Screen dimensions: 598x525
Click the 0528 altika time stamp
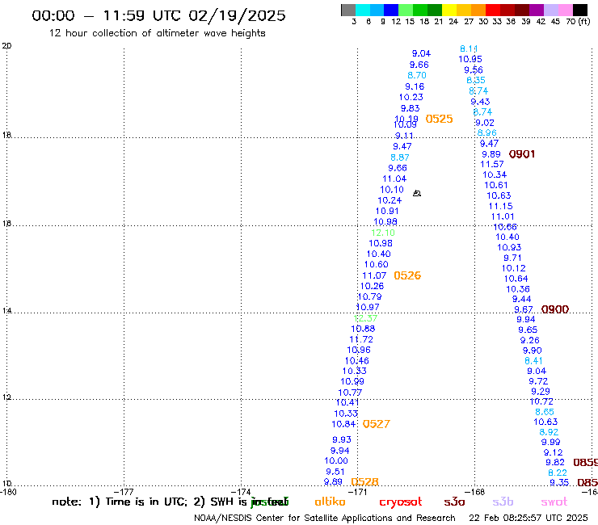pos(364,481)
